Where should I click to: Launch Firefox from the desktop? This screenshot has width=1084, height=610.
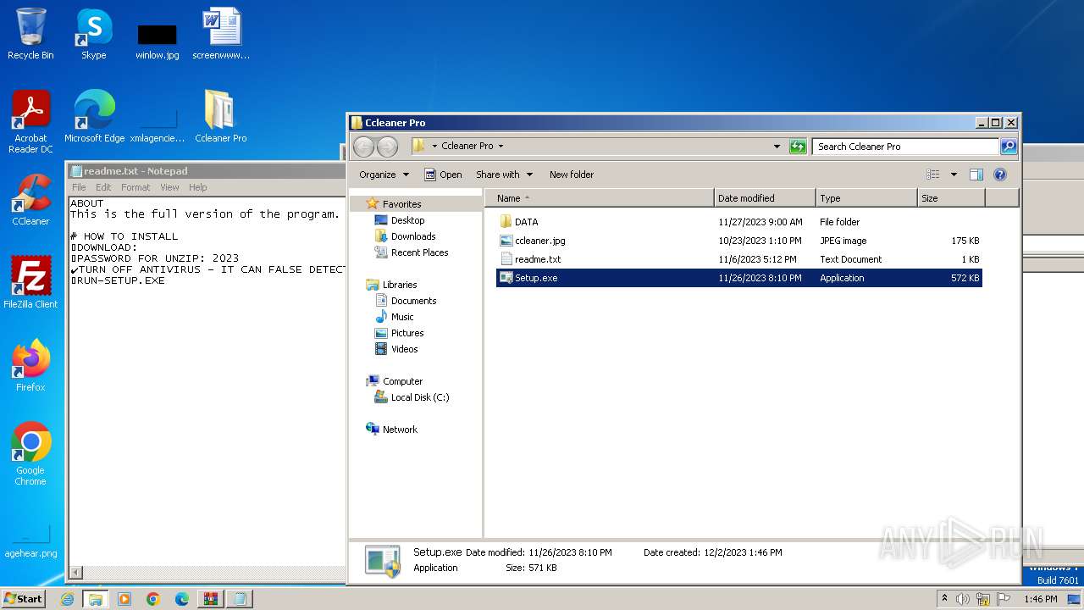tap(30, 366)
